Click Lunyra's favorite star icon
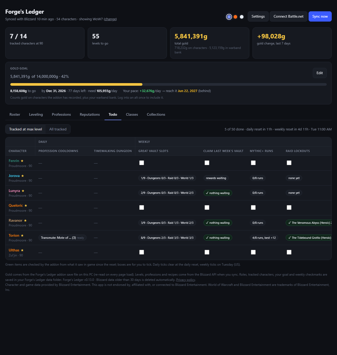 [x=23, y=191]
